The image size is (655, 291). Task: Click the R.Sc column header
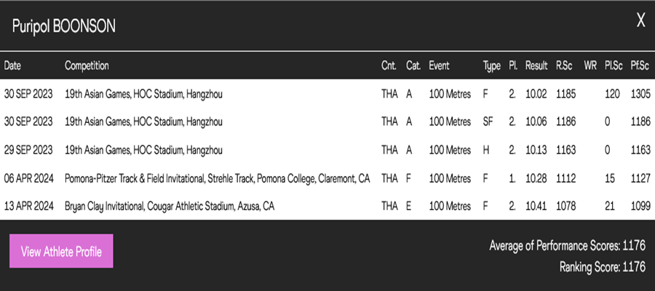564,66
